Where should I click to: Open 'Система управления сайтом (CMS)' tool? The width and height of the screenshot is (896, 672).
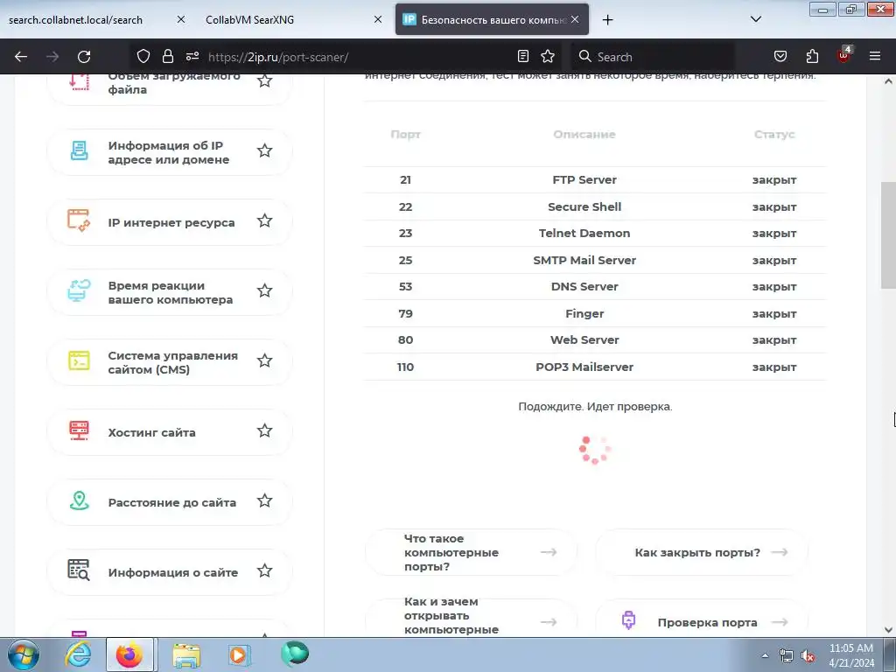[x=170, y=362]
